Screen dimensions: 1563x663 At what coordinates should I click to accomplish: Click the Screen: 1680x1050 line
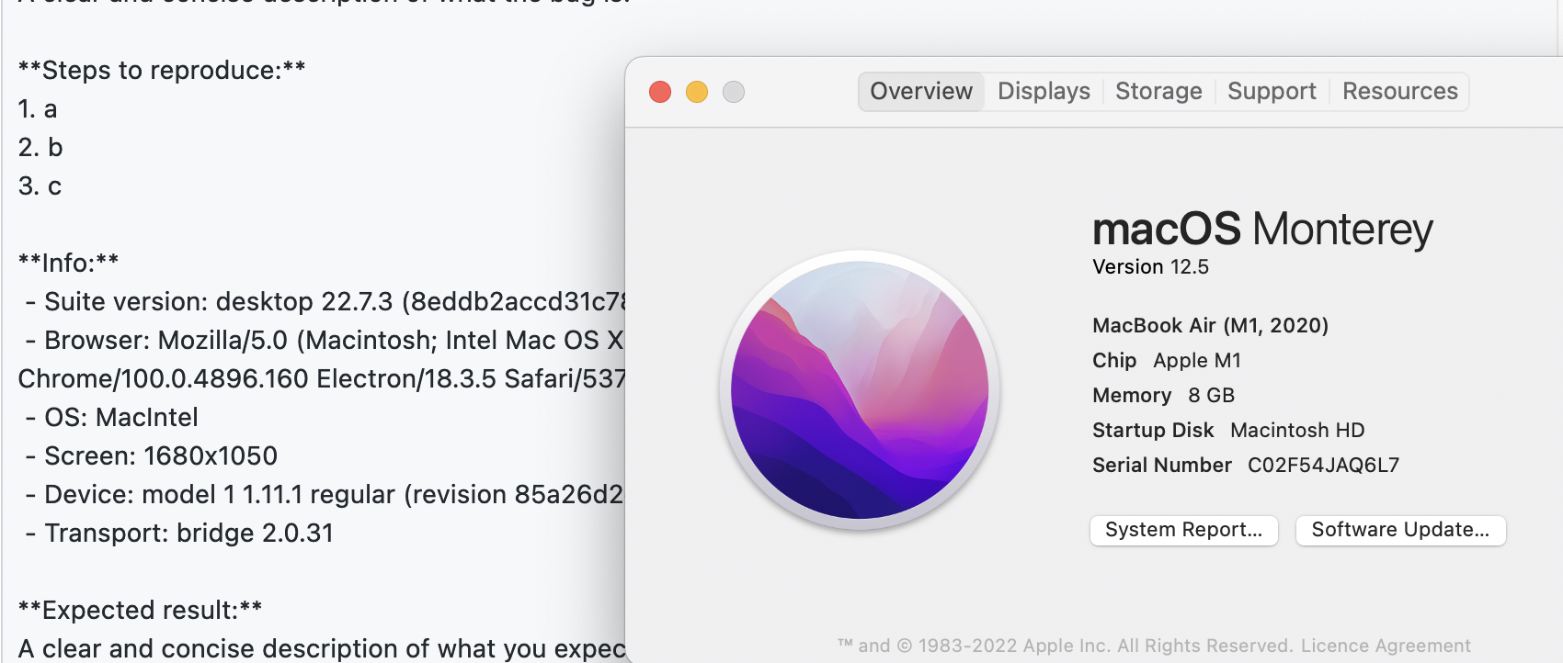point(152,456)
